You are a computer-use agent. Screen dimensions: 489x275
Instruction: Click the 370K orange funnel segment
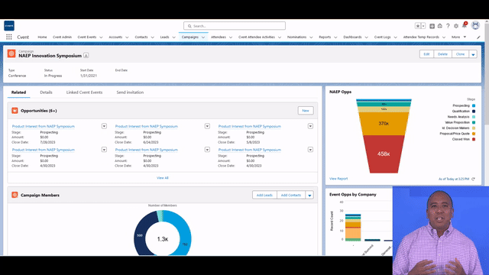[x=384, y=124]
